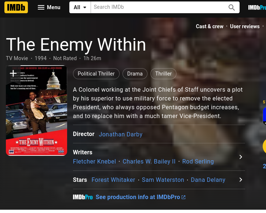Go to User reviews
Screen dimensions: 266x213
coord(245,26)
